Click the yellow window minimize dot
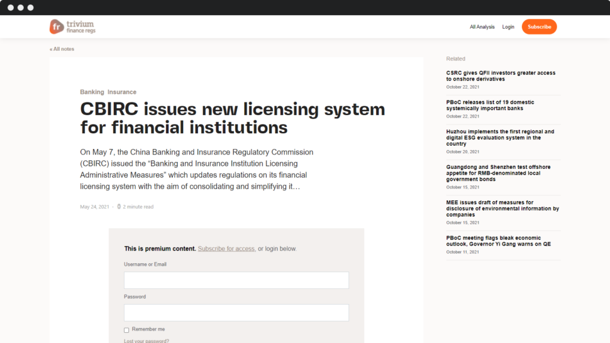The width and height of the screenshot is (610, 343). tap(21, 8)
